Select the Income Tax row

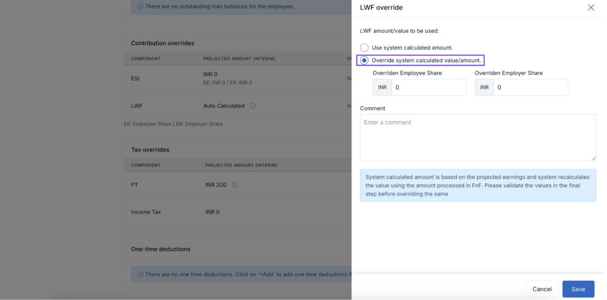tap(146, 212)
